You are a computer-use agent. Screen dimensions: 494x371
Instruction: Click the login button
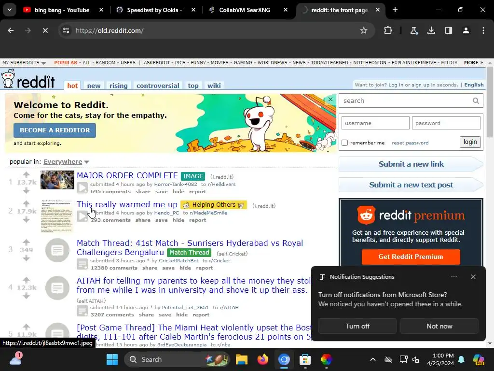coord(470,142)
